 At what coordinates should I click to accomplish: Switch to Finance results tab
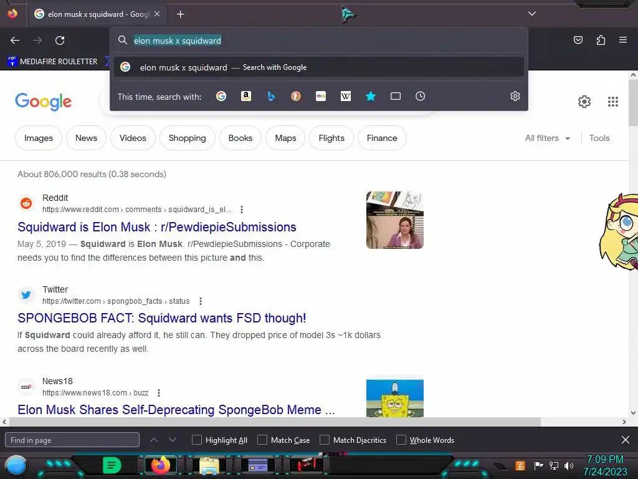tap(382, 138)
